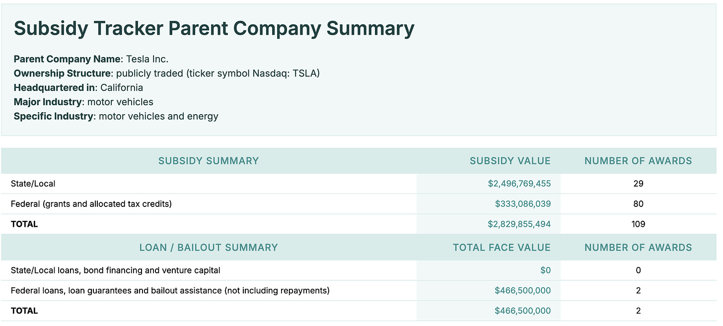Click 'NUMBER OF AWARDS' header in loan table
Screen dimensions: 723x326
pyautogui.click(x=638, y=248)
